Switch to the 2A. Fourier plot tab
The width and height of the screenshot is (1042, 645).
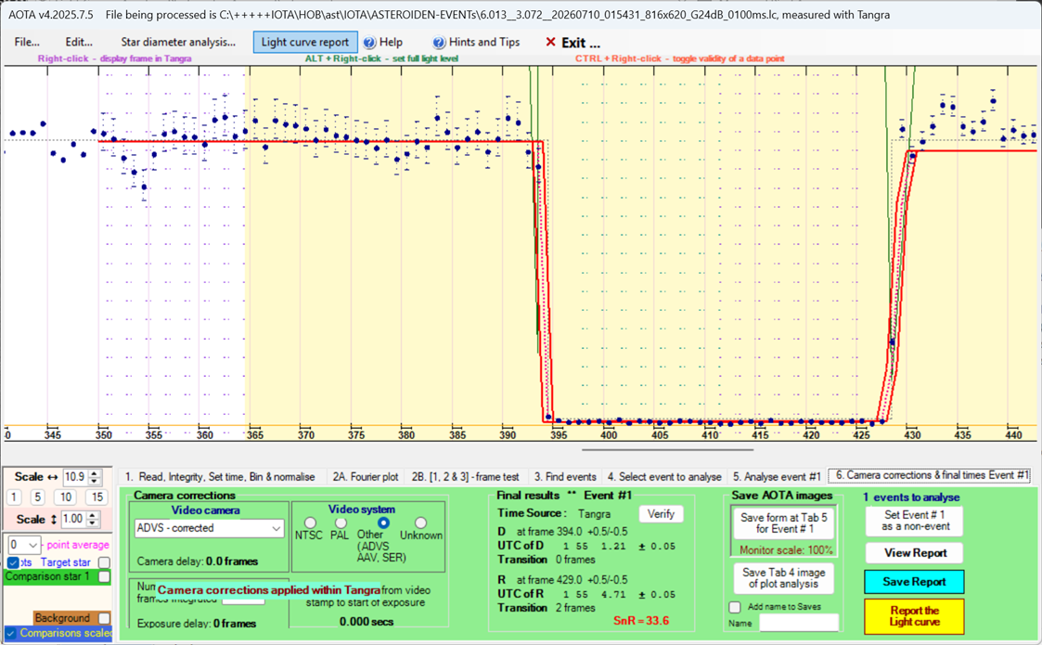click(x=366, y=477)
